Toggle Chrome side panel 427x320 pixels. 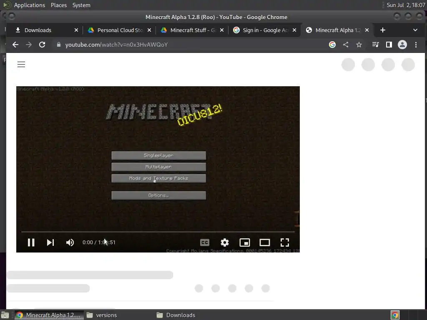[389, 45]
